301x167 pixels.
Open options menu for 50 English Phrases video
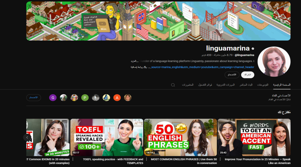point(147,159)
